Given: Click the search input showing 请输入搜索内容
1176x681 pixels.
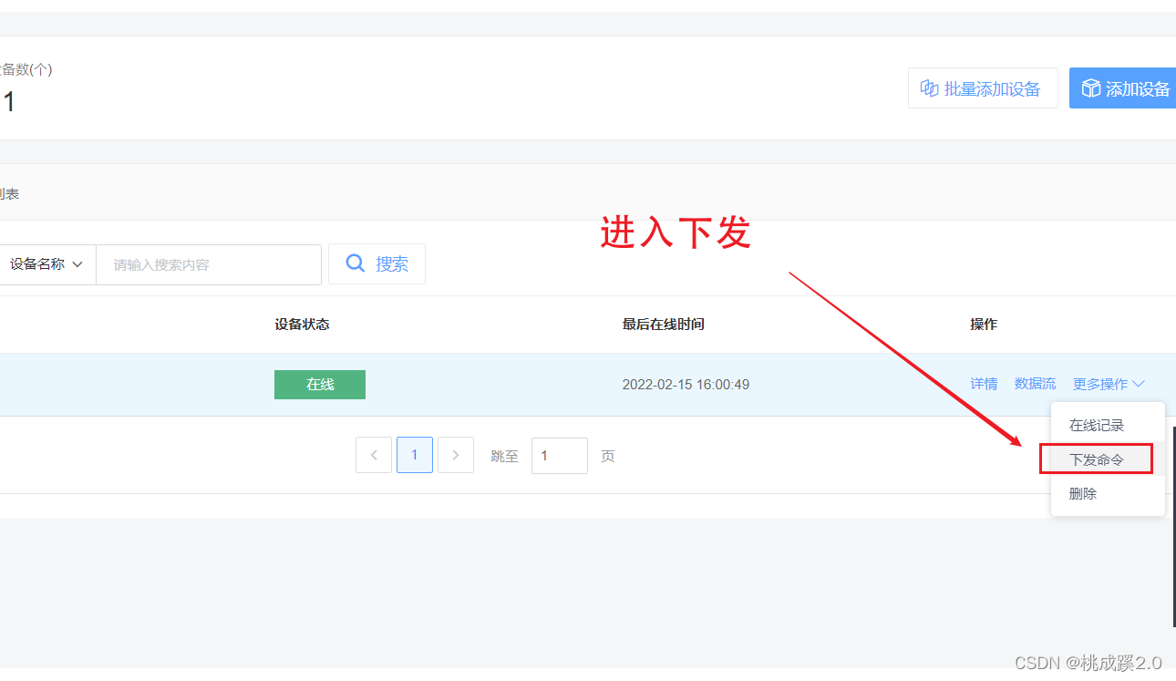Looking at the screenshot, I should click(208, 263).
